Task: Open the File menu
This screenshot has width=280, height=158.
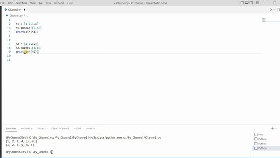Action: coord(3,3)
